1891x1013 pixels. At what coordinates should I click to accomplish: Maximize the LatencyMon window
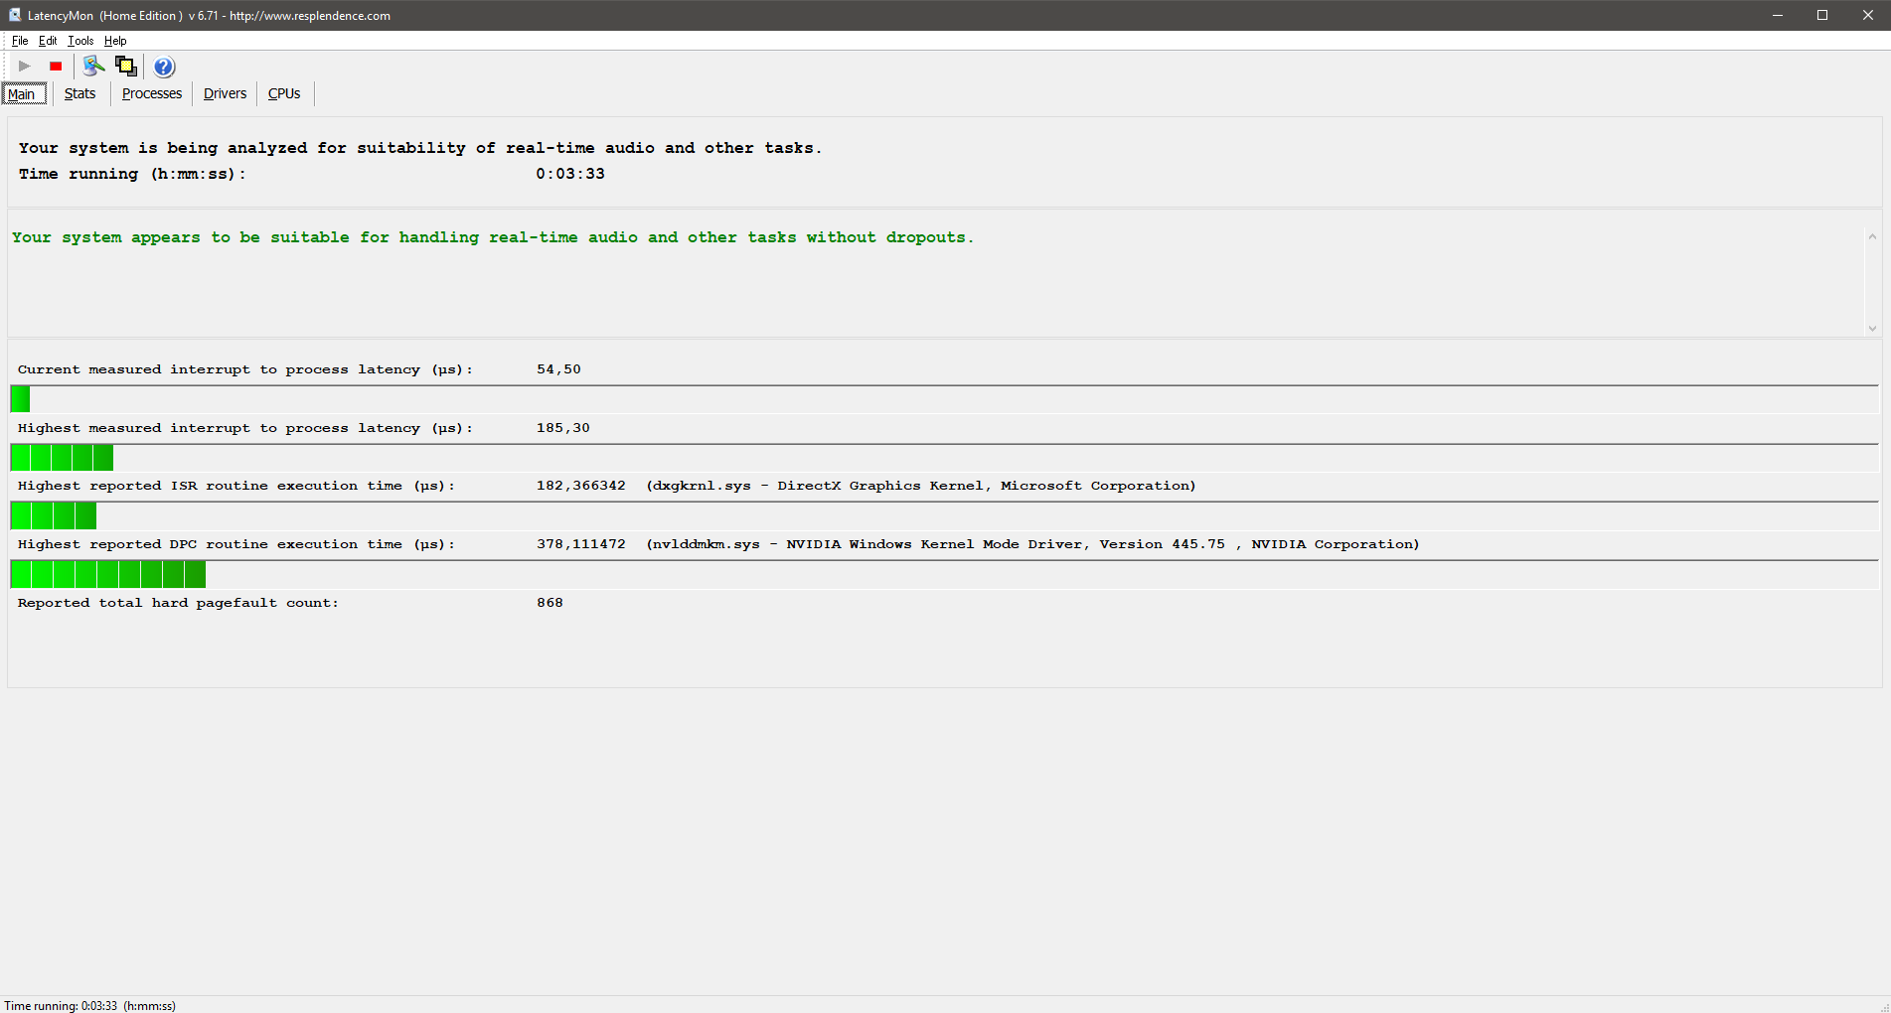click(x=1822, y=15)
